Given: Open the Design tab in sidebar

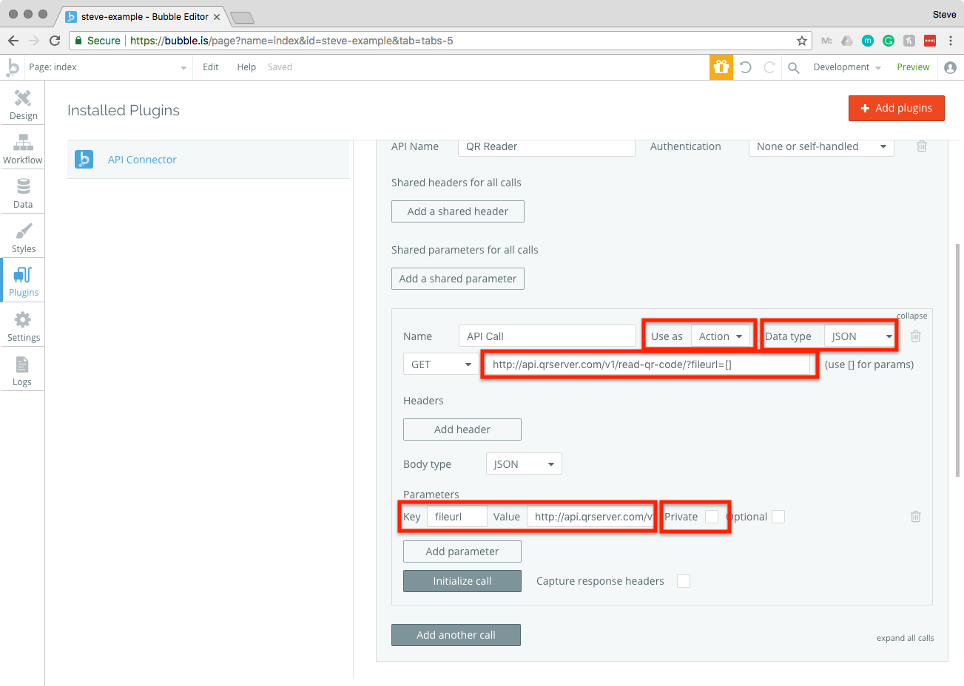Looking at the screenshot, I should pos(23,104).
